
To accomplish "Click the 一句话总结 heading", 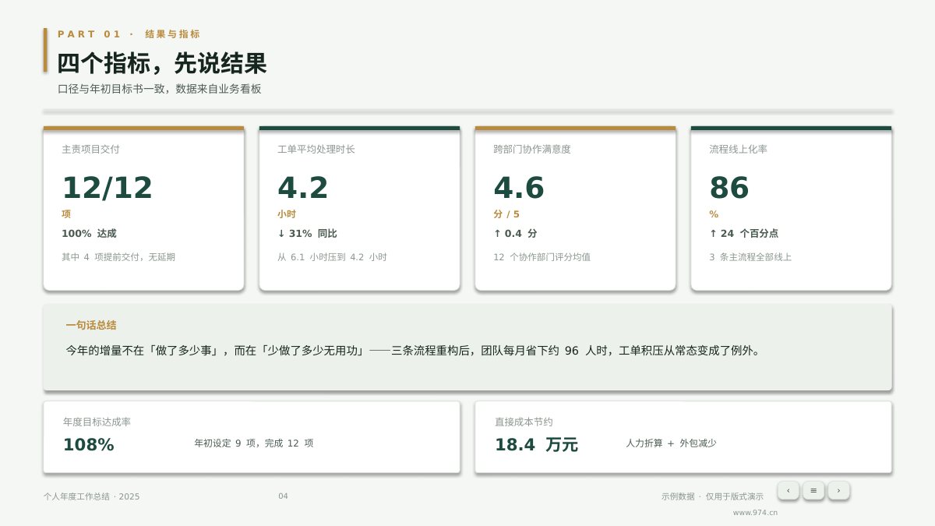I will 91,326.
